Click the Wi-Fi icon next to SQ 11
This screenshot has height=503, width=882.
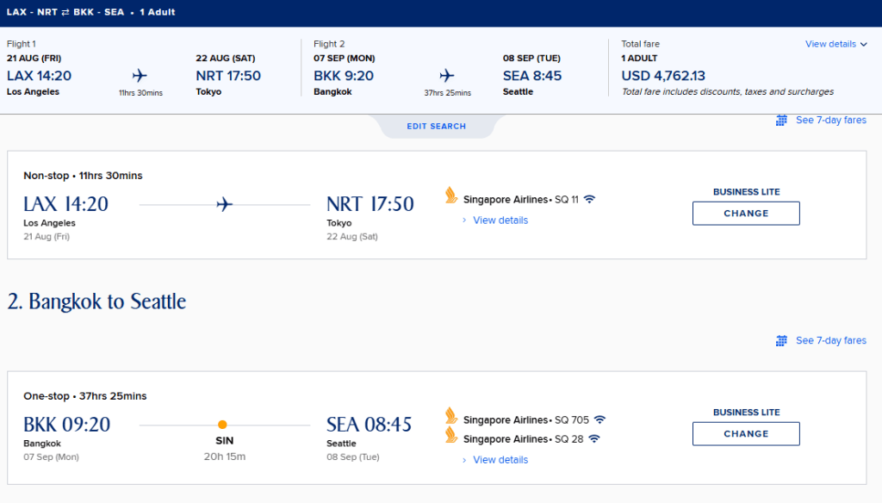589,200
